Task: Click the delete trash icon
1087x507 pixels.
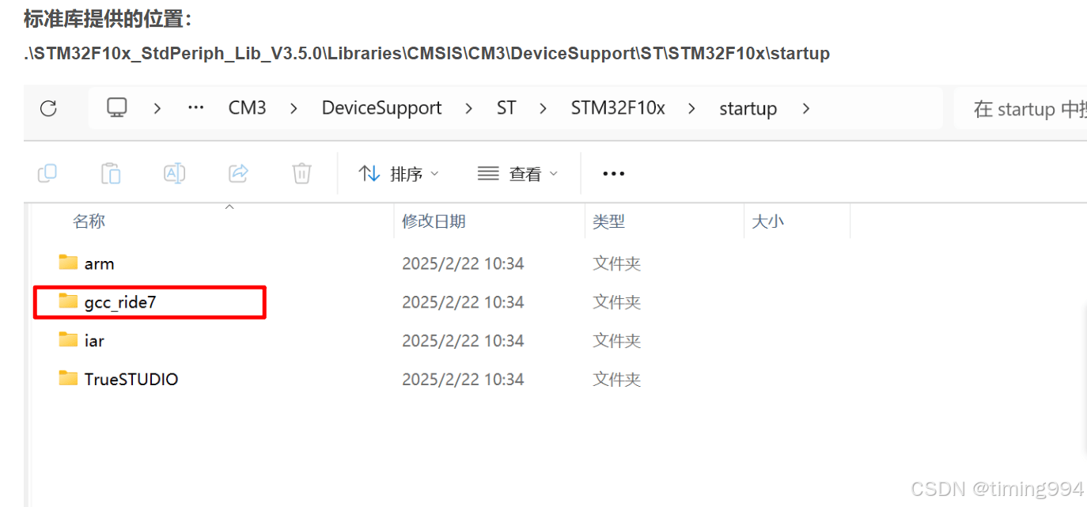Action: 301,173
